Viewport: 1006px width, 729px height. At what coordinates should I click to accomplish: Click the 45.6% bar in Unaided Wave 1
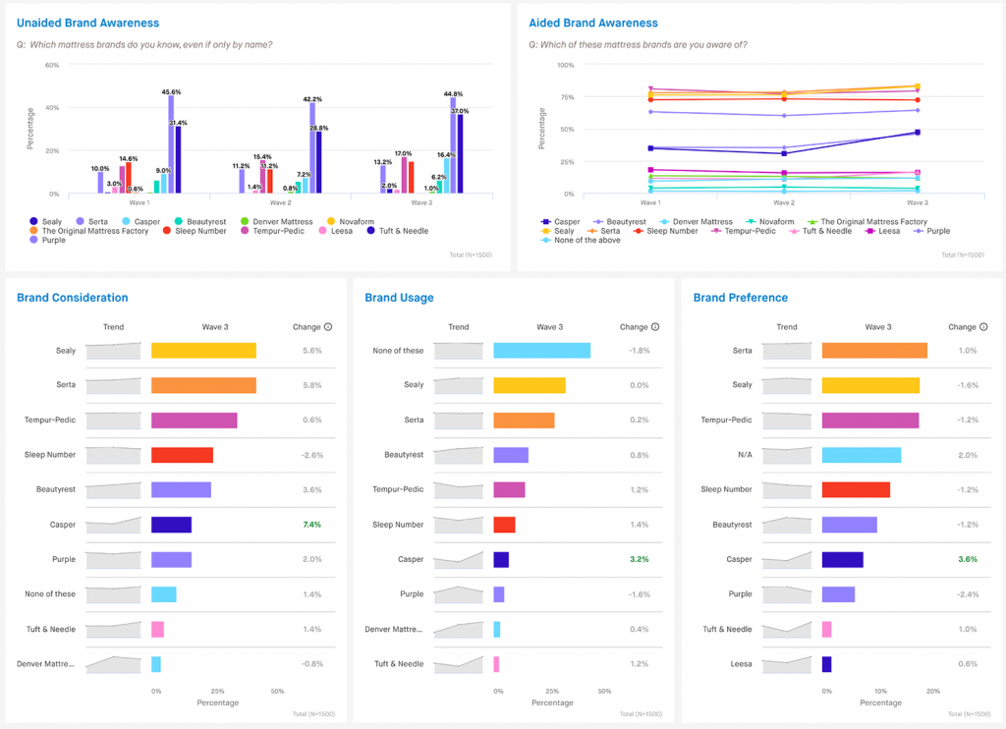(171, 144)
